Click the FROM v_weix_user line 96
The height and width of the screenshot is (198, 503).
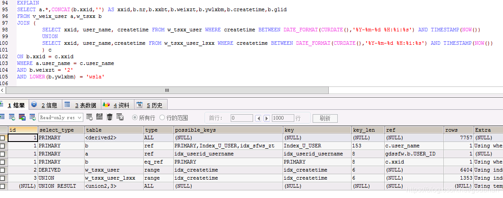click(x=59, y=17)
